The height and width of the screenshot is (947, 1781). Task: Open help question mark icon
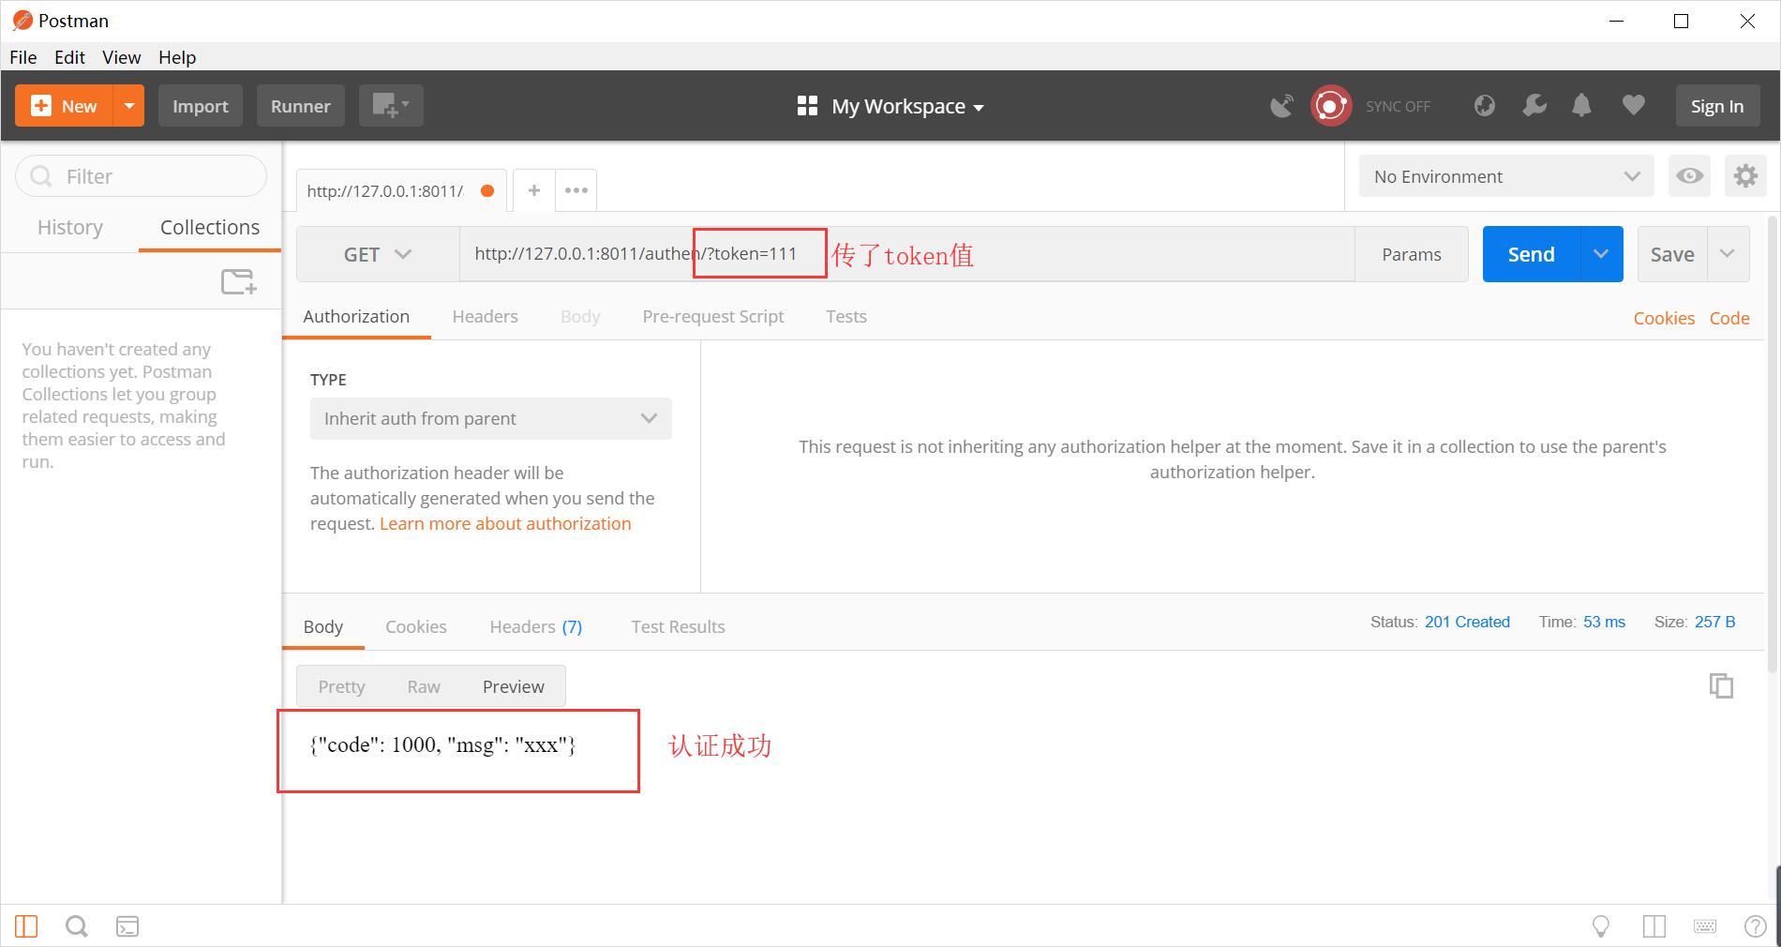tap(1755, 926)
